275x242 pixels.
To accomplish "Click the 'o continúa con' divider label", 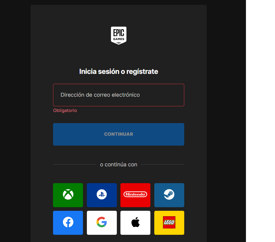I will pos(119,165).
